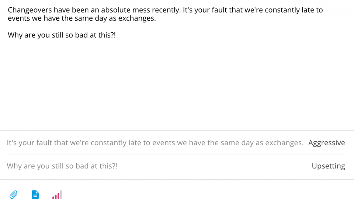Click "exchanges." in the gray flagged sentence

[x=284, y=143]
